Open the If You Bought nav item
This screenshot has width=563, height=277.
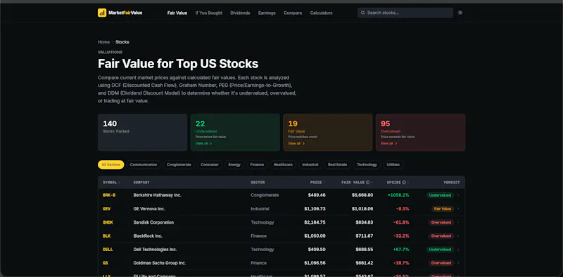[208, 13]
